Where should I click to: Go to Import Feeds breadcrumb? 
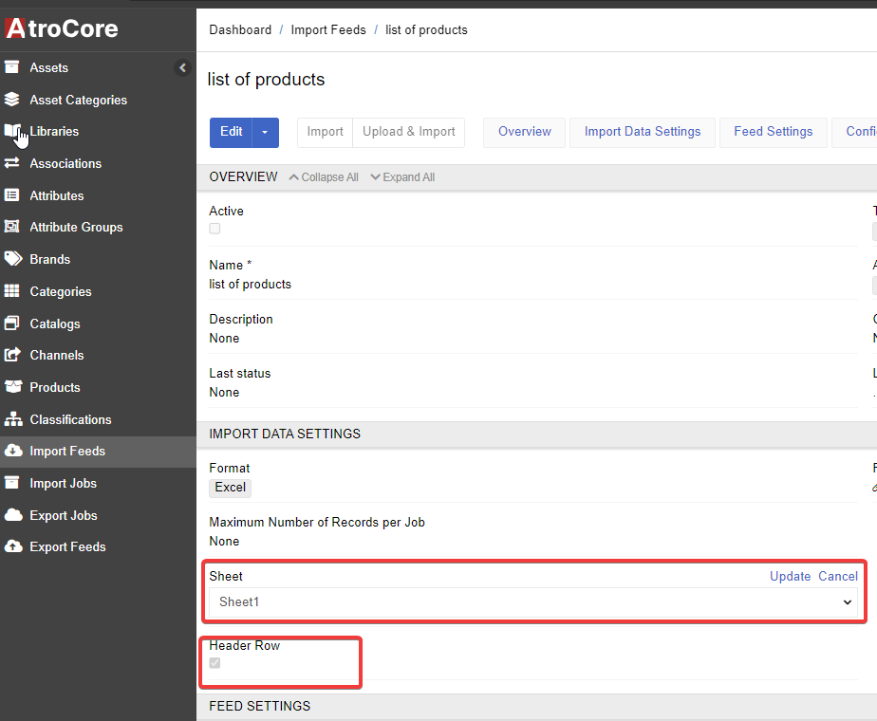tap(328, 29)
